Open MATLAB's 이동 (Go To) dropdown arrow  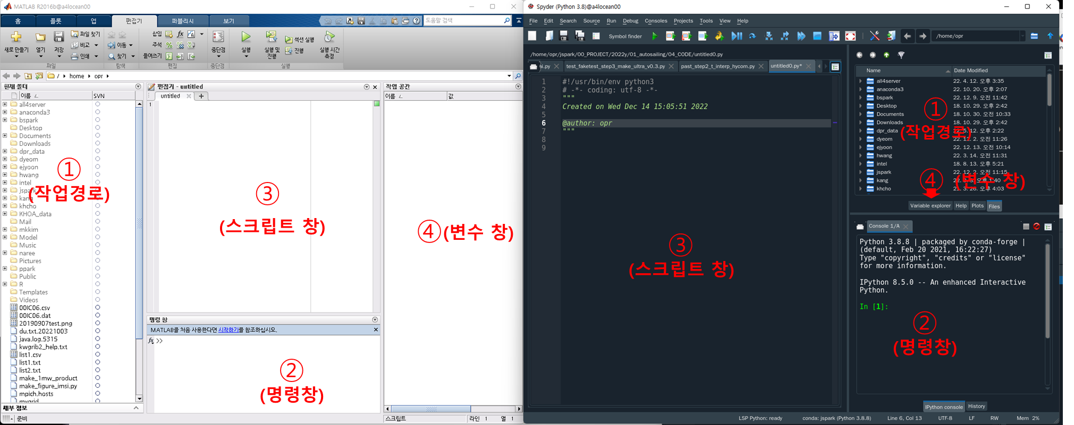click(131, 45)
